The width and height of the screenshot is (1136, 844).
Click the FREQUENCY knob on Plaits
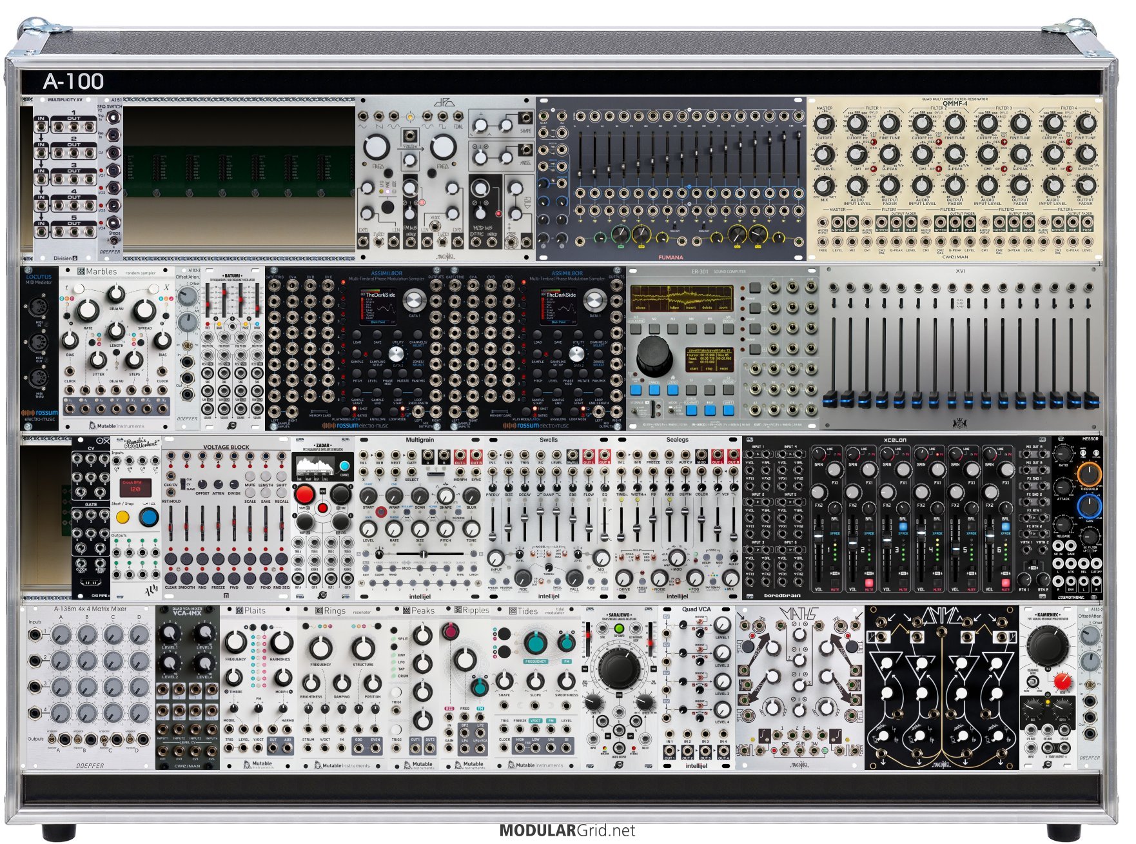tap(236, 642)
